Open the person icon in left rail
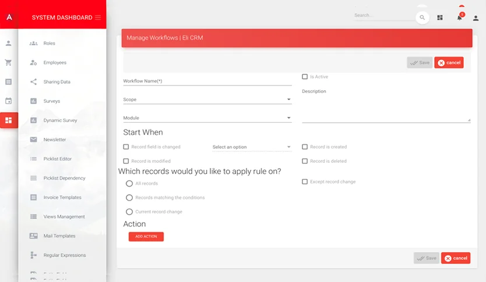Image resolution: width=486 pixels, height=282 pixels. [x=9, y=43]
